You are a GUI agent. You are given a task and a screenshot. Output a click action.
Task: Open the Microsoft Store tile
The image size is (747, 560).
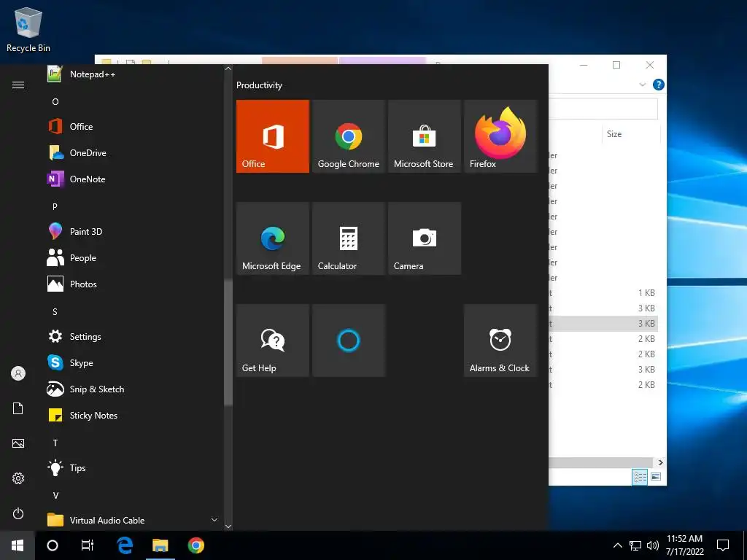[425, 136]
